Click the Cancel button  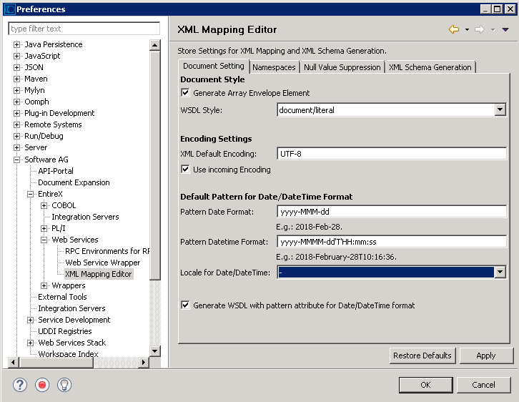[x=483, y=385]
